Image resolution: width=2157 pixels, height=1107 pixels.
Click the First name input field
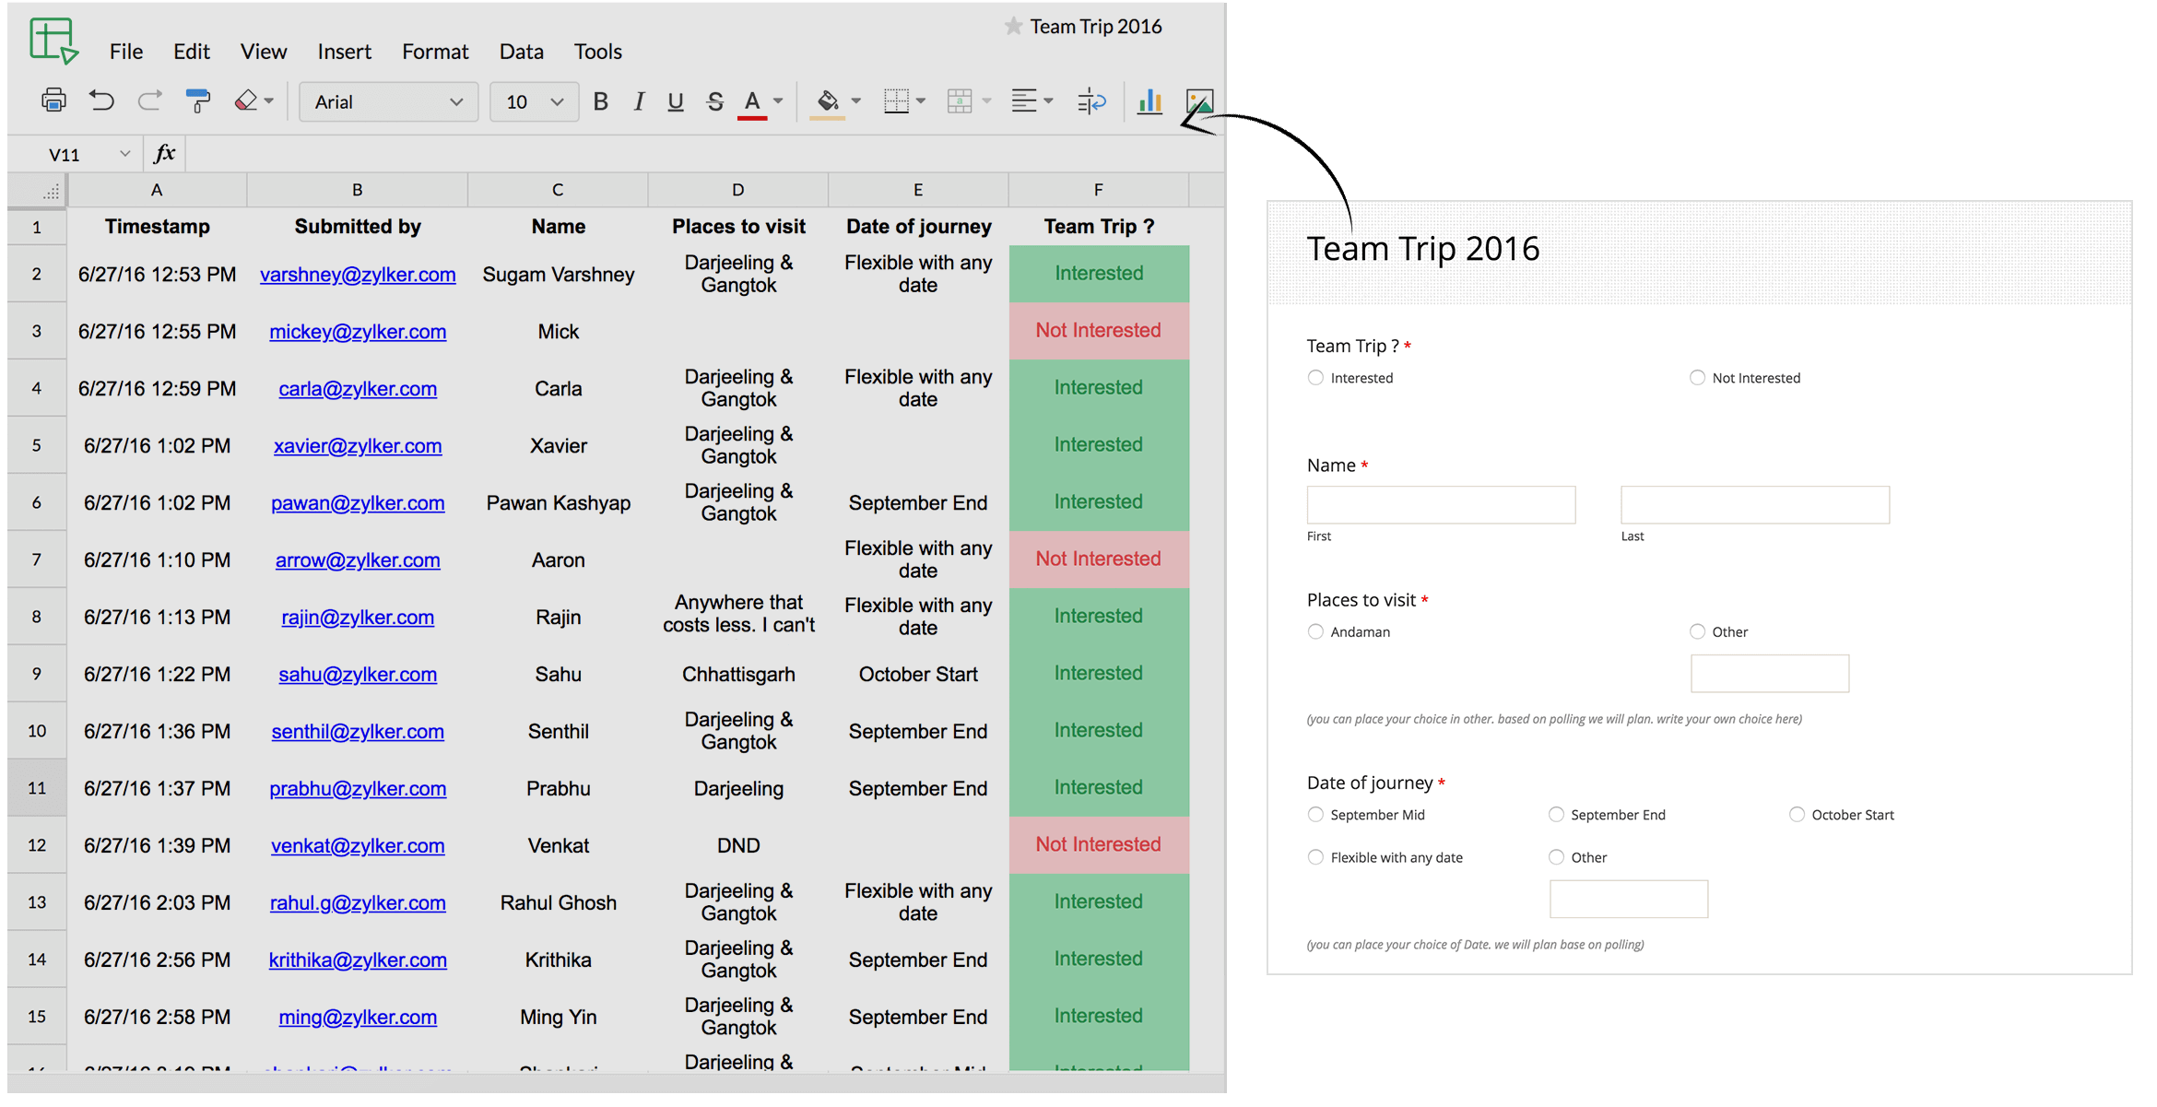(x=1441, y=504)
